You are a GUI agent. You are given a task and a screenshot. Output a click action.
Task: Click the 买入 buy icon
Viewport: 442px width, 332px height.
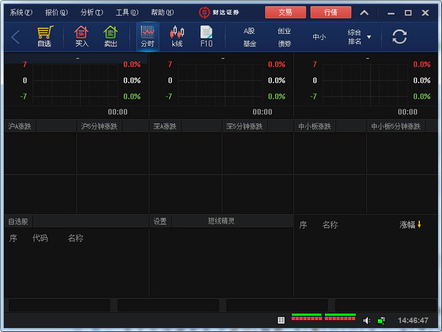(81, 37)
